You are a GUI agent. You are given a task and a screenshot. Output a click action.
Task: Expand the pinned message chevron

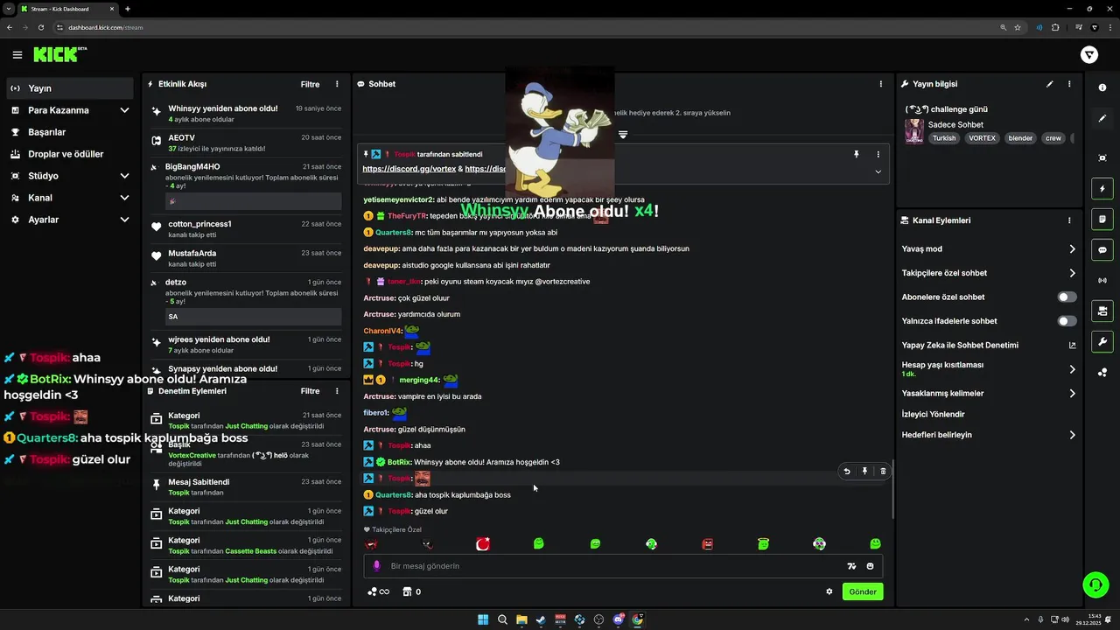pos(878,171)
